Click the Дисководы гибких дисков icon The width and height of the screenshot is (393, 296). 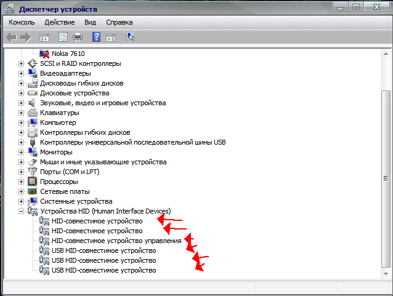(33, 84)
